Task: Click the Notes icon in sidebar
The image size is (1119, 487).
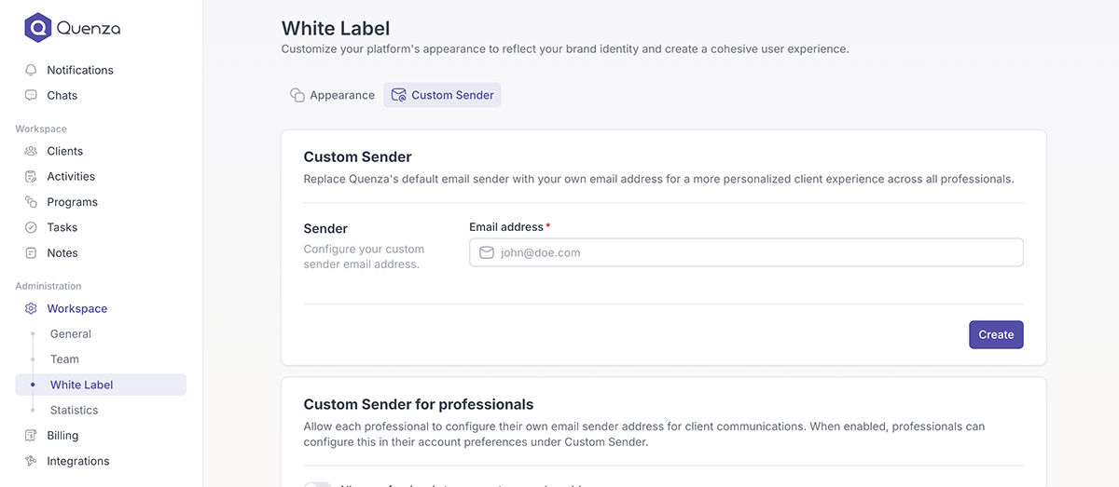Action: coord(31,252)
